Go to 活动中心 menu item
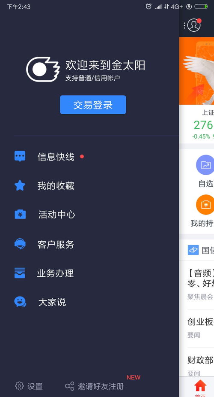The image size is (214, 397). [56, 215]
